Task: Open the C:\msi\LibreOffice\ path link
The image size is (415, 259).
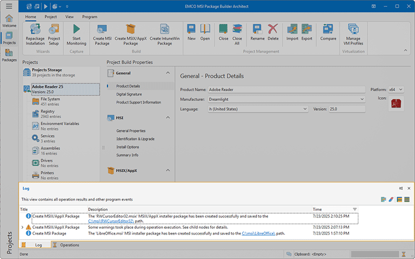Action: [x=259, y=234]
